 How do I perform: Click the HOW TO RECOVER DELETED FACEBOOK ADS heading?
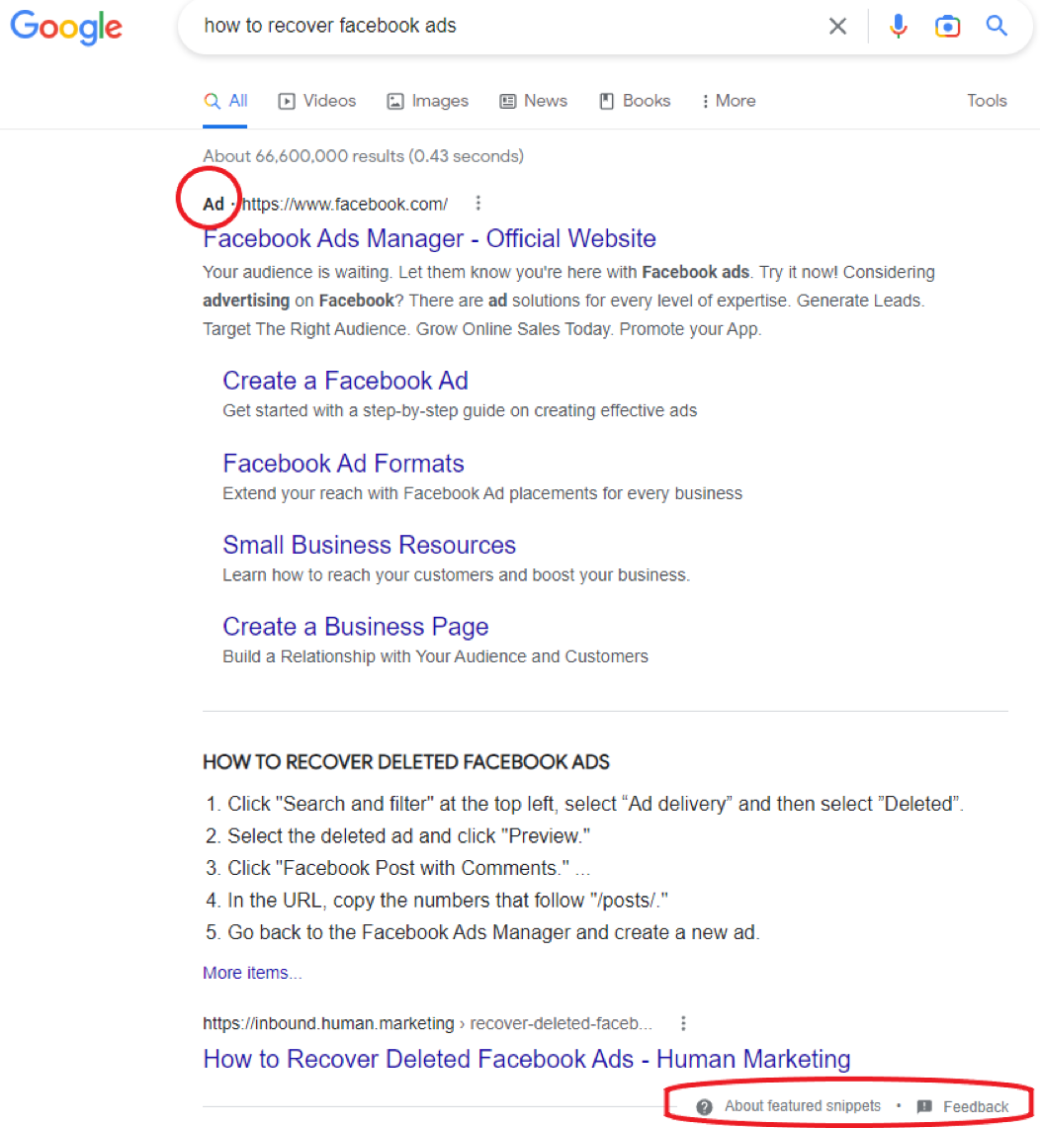click(405, 762)
